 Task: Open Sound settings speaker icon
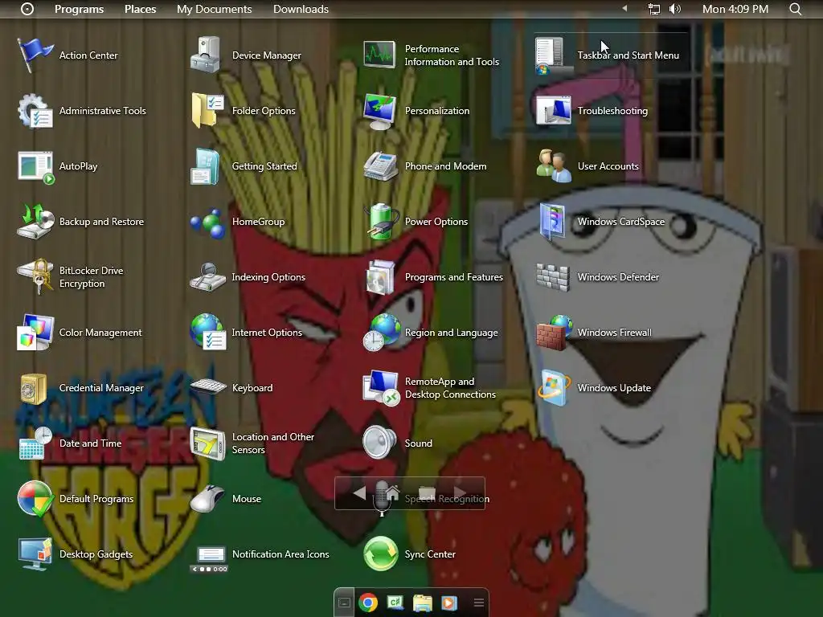tap(379, 443)
